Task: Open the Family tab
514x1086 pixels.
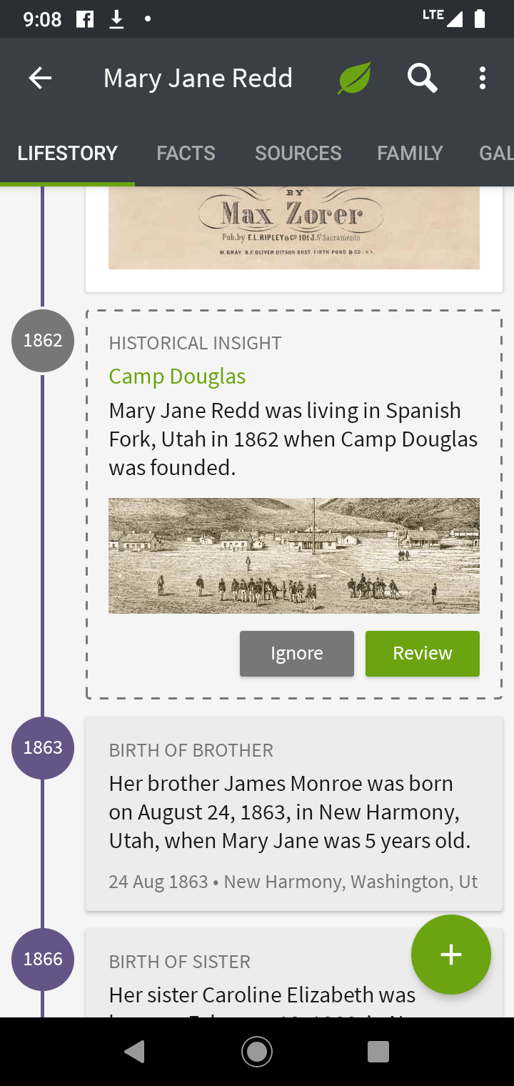Action: 410,153
